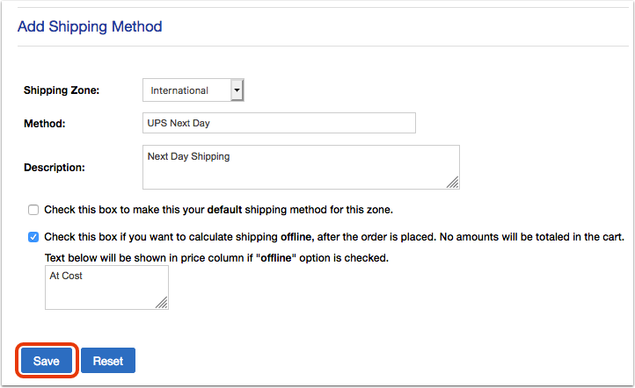This screenshot has width=635, height=388.
Task: Click the Method label
Action: (x=45, y=123)
